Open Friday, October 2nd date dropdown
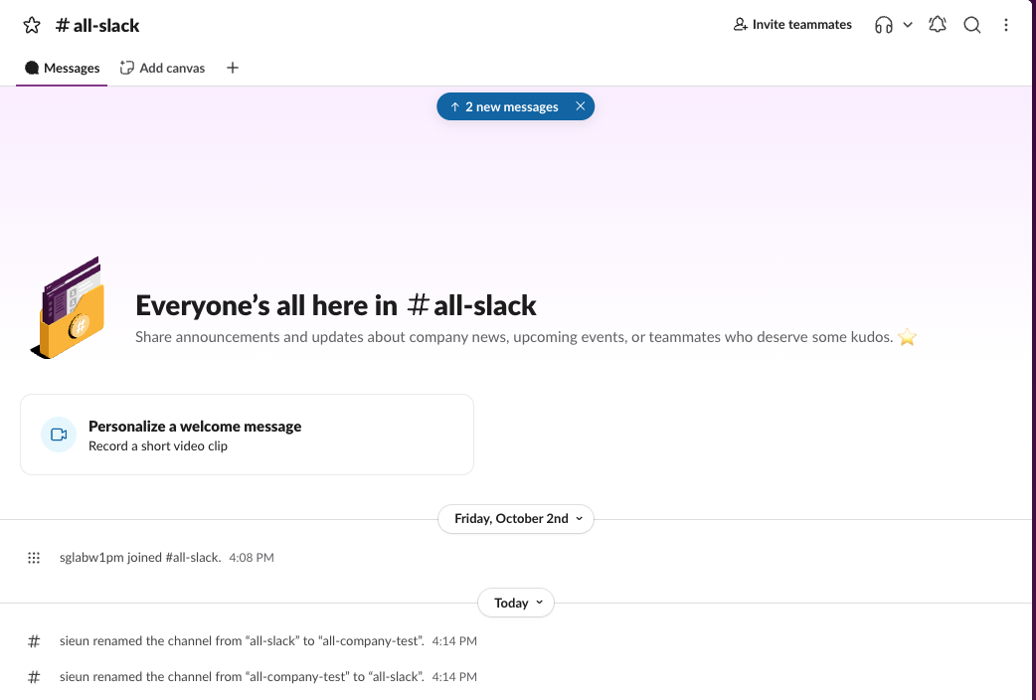 [x=516, y=519]
